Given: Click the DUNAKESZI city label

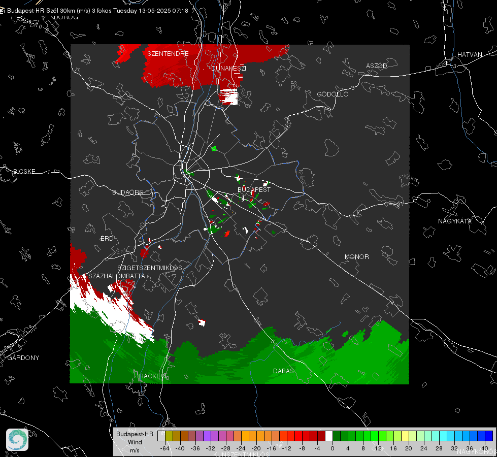Looking at the screenshot, I should click(228, 68).
